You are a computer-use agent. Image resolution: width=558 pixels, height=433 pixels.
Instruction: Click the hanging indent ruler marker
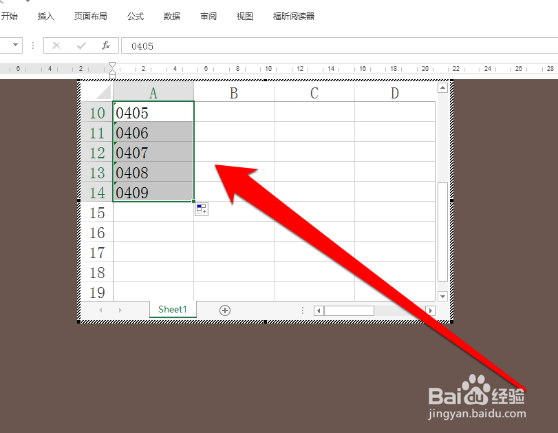tap(112, 74)
